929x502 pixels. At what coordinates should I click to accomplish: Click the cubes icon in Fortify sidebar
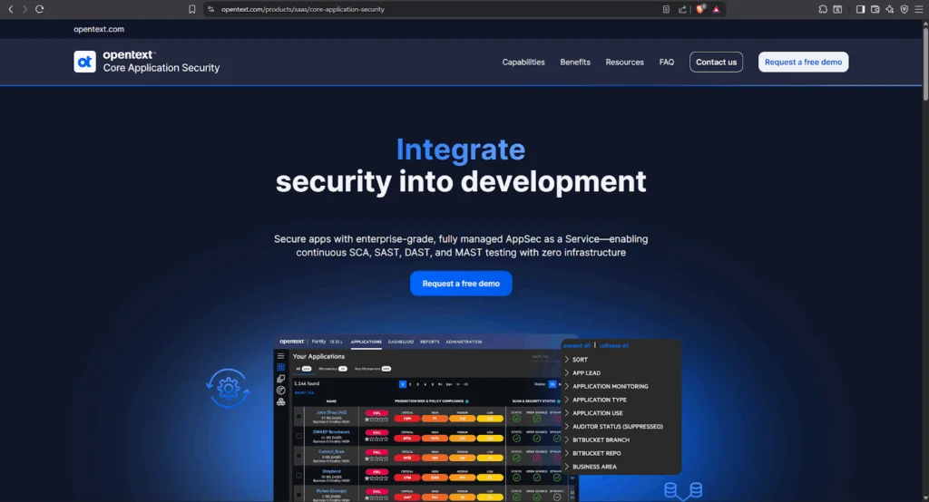click(281, 402)
